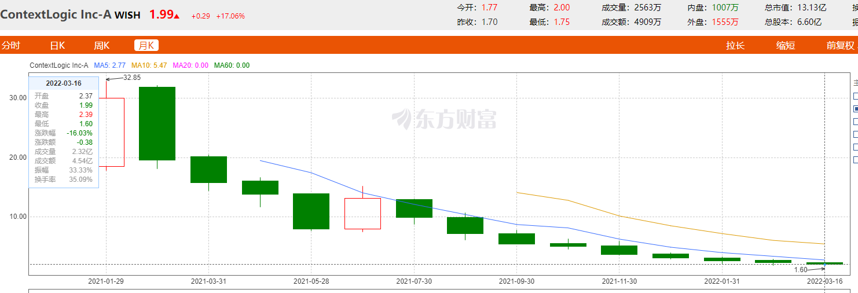Screen dimensions: 858x293
Task: Click the 2021-03-31 x-axis date
Action: pyautogui.click(x=208, y=281)
